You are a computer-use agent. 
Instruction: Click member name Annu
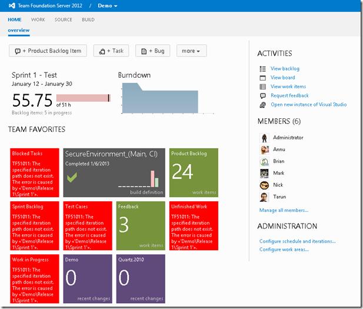click(279, 149)
